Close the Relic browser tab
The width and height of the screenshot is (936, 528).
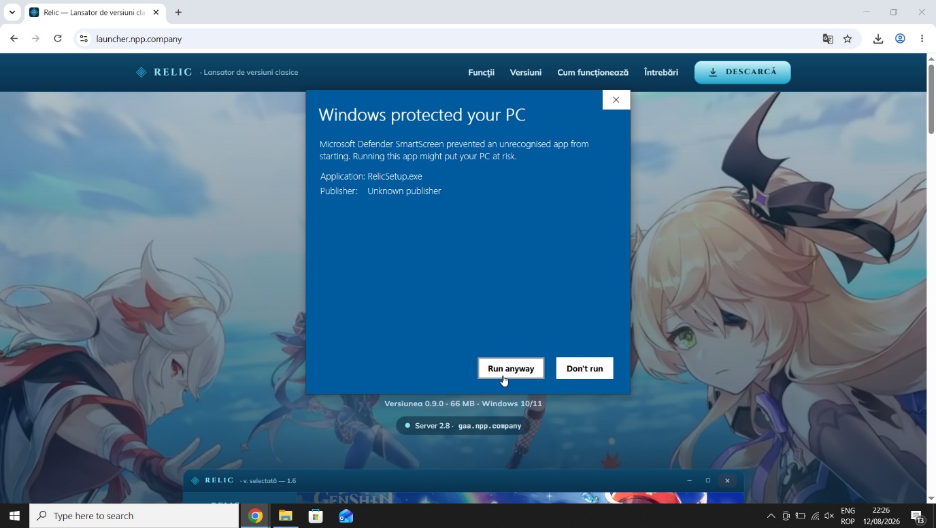(156, 12)
